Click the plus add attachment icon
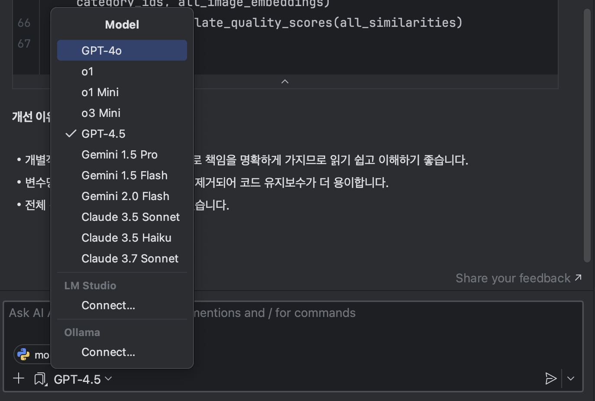The width and height of the screenshot is (595, 401). click(x=19, y=378)
